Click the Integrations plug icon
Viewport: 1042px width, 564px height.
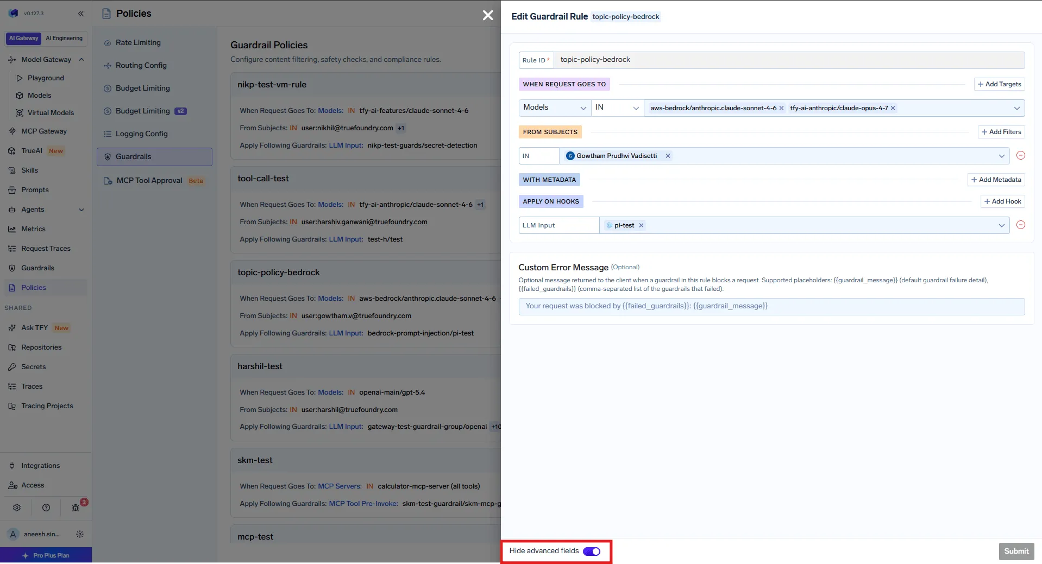(x=12, y=466)
